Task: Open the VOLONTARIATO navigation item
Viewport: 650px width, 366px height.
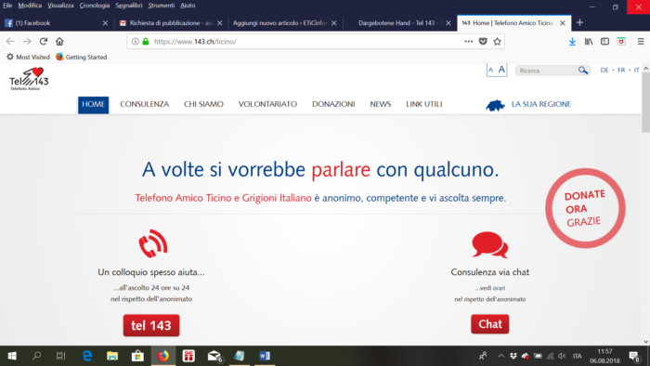Action: click(x=267, y=104)
